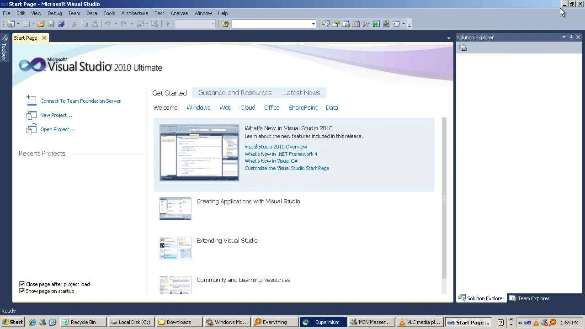Expand the dropdown beside the Command Window icon
Image resolution: width=585 pixels, height=329 pixels.
403,24
